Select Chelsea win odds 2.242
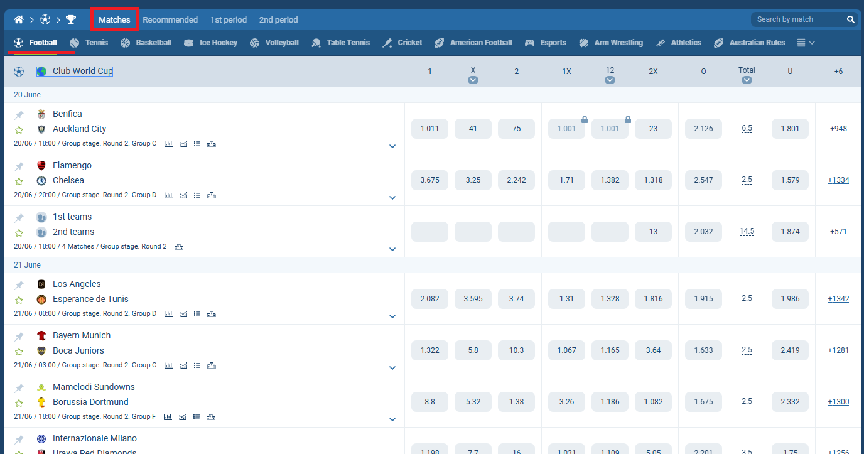864x454 pixels. [516, 180]
